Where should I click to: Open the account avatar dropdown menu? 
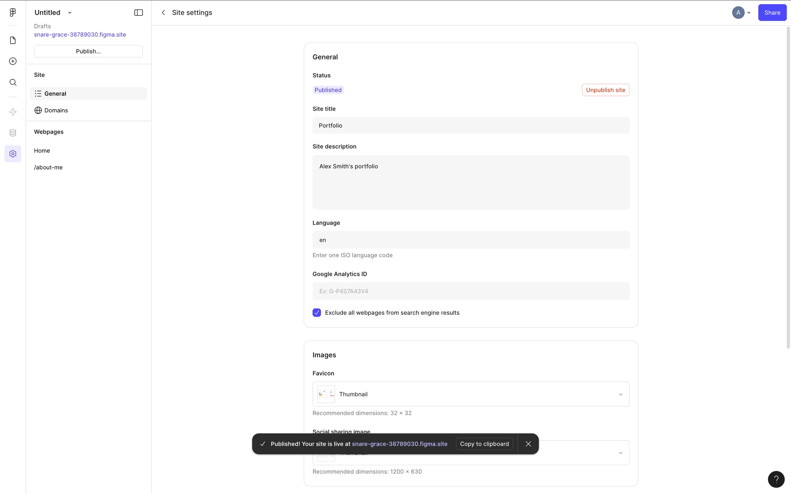coord(741,13)
